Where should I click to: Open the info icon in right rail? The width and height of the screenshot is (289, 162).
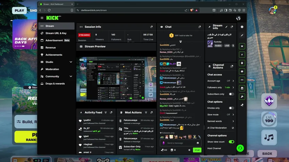tap(242, 27)
